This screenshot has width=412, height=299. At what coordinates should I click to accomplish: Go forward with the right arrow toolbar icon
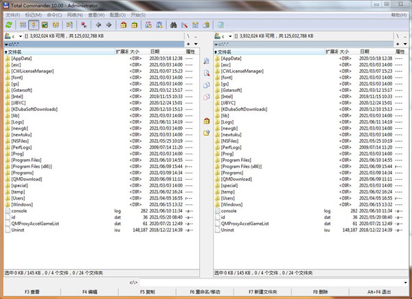(108, 25)
